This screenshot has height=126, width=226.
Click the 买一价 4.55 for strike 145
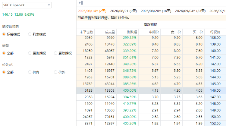(199, 84)
